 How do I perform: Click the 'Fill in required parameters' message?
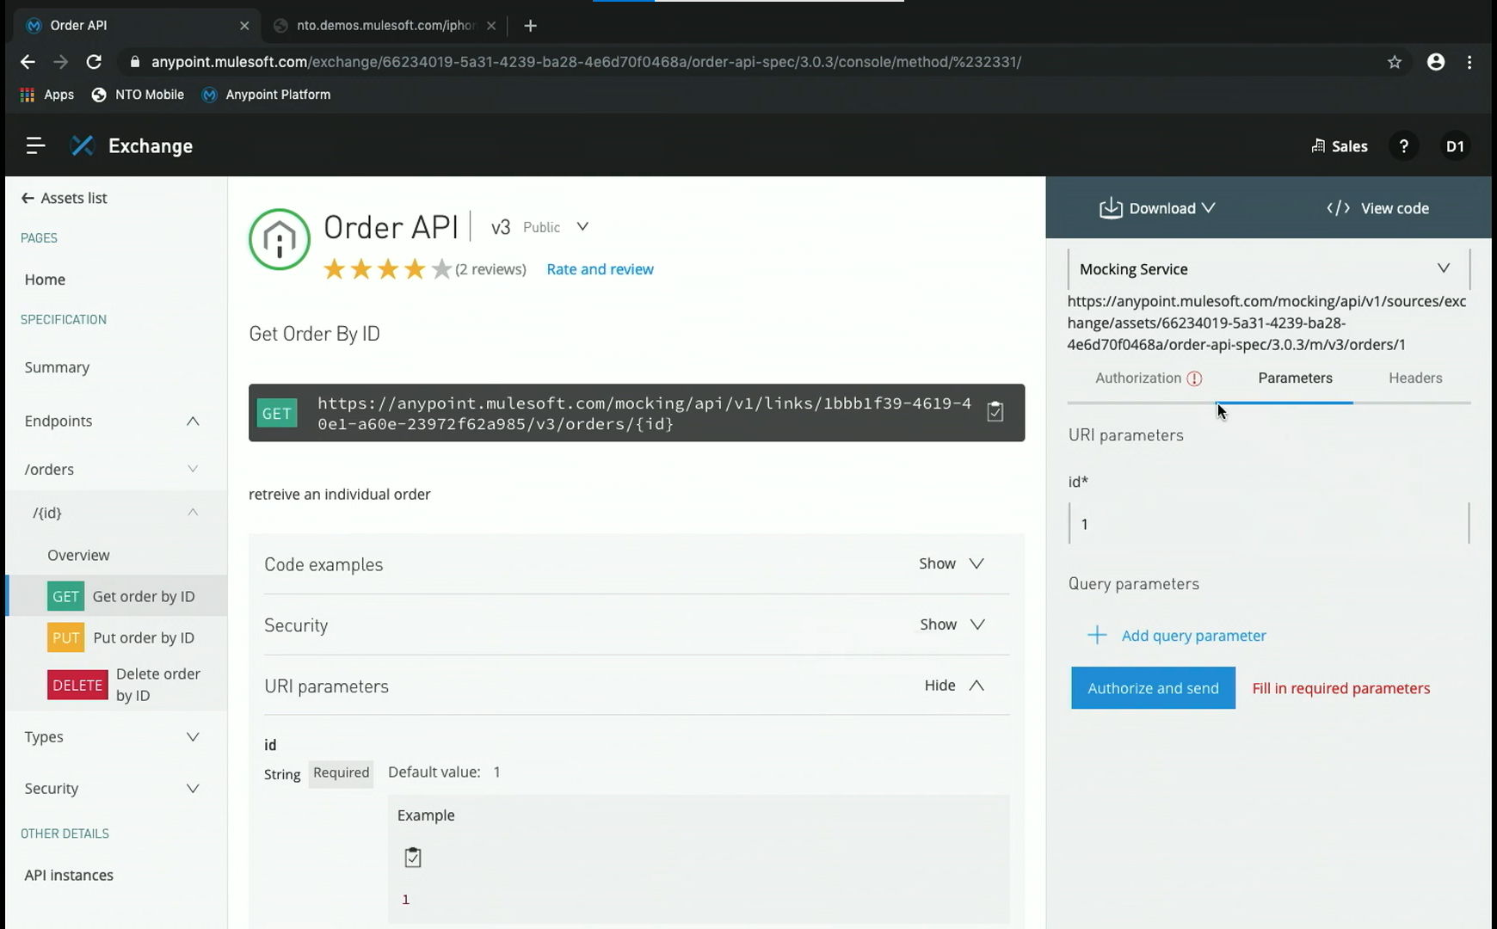(x=1340, y=688)
